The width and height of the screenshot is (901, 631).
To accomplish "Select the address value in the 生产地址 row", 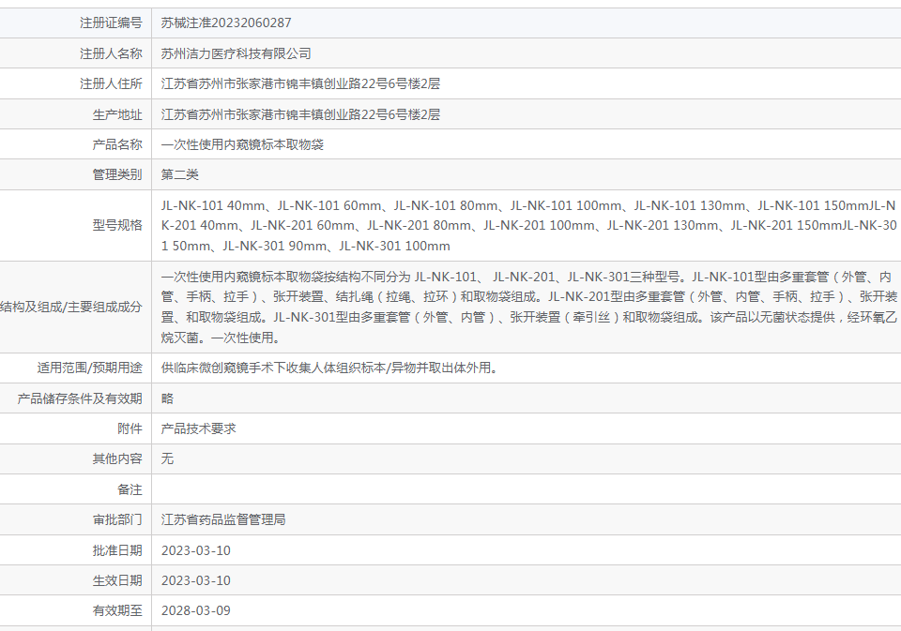I will (x=300, y=114).
